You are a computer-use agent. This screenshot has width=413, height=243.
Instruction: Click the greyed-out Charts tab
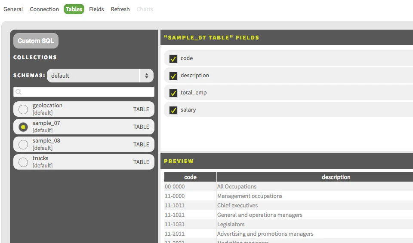click(145, 9)
